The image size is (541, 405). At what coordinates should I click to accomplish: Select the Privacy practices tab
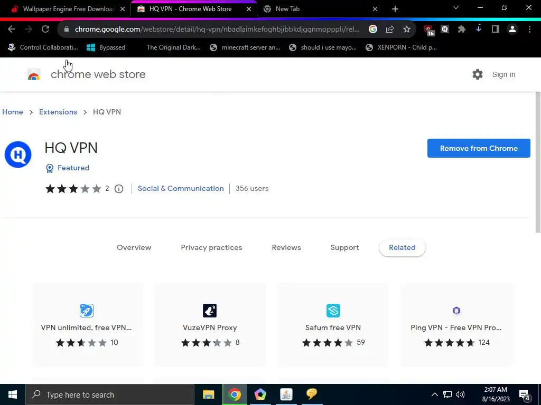[x=211, y=248]
